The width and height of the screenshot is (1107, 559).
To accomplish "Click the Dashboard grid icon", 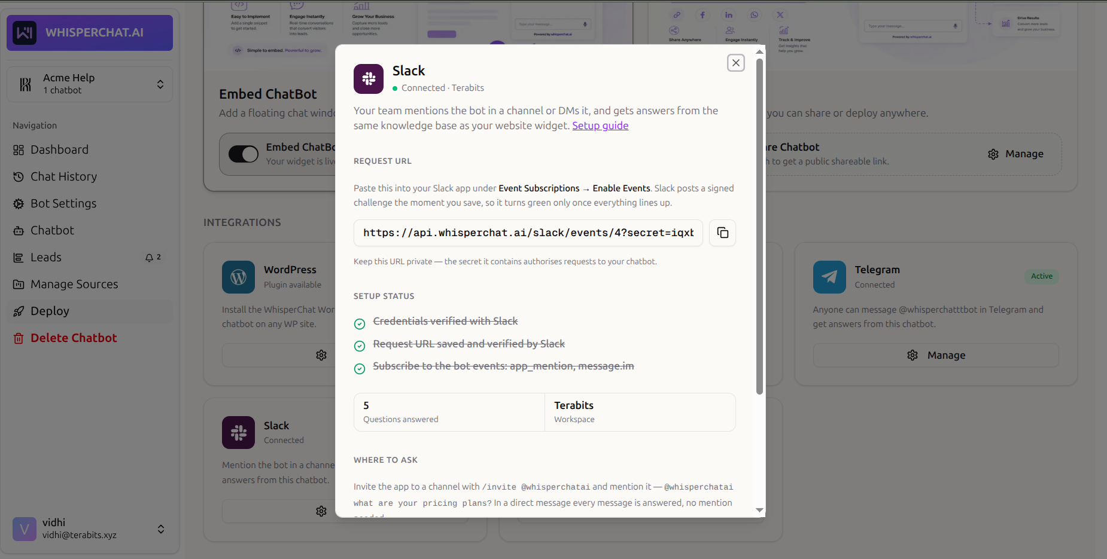I will pyautogui.click(x=19, y=150).
